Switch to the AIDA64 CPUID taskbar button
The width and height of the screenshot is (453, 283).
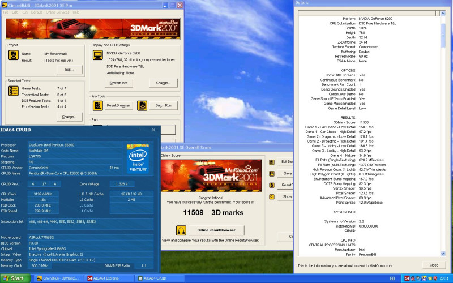point(160,278)
